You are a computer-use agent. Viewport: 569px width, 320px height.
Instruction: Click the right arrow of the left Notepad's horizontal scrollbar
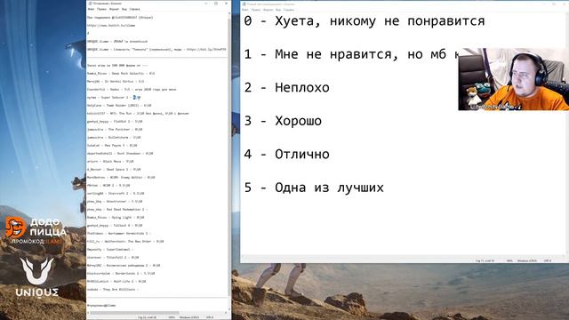coord(226,312)
